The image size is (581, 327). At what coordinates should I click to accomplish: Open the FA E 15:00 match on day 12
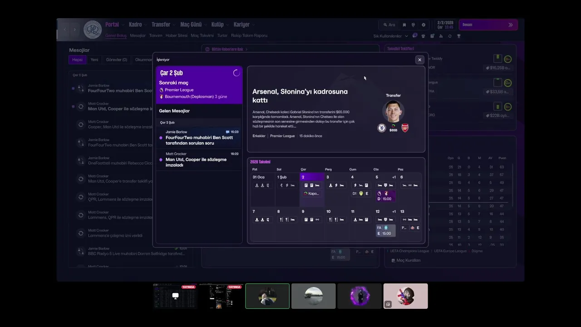point(385,231)
